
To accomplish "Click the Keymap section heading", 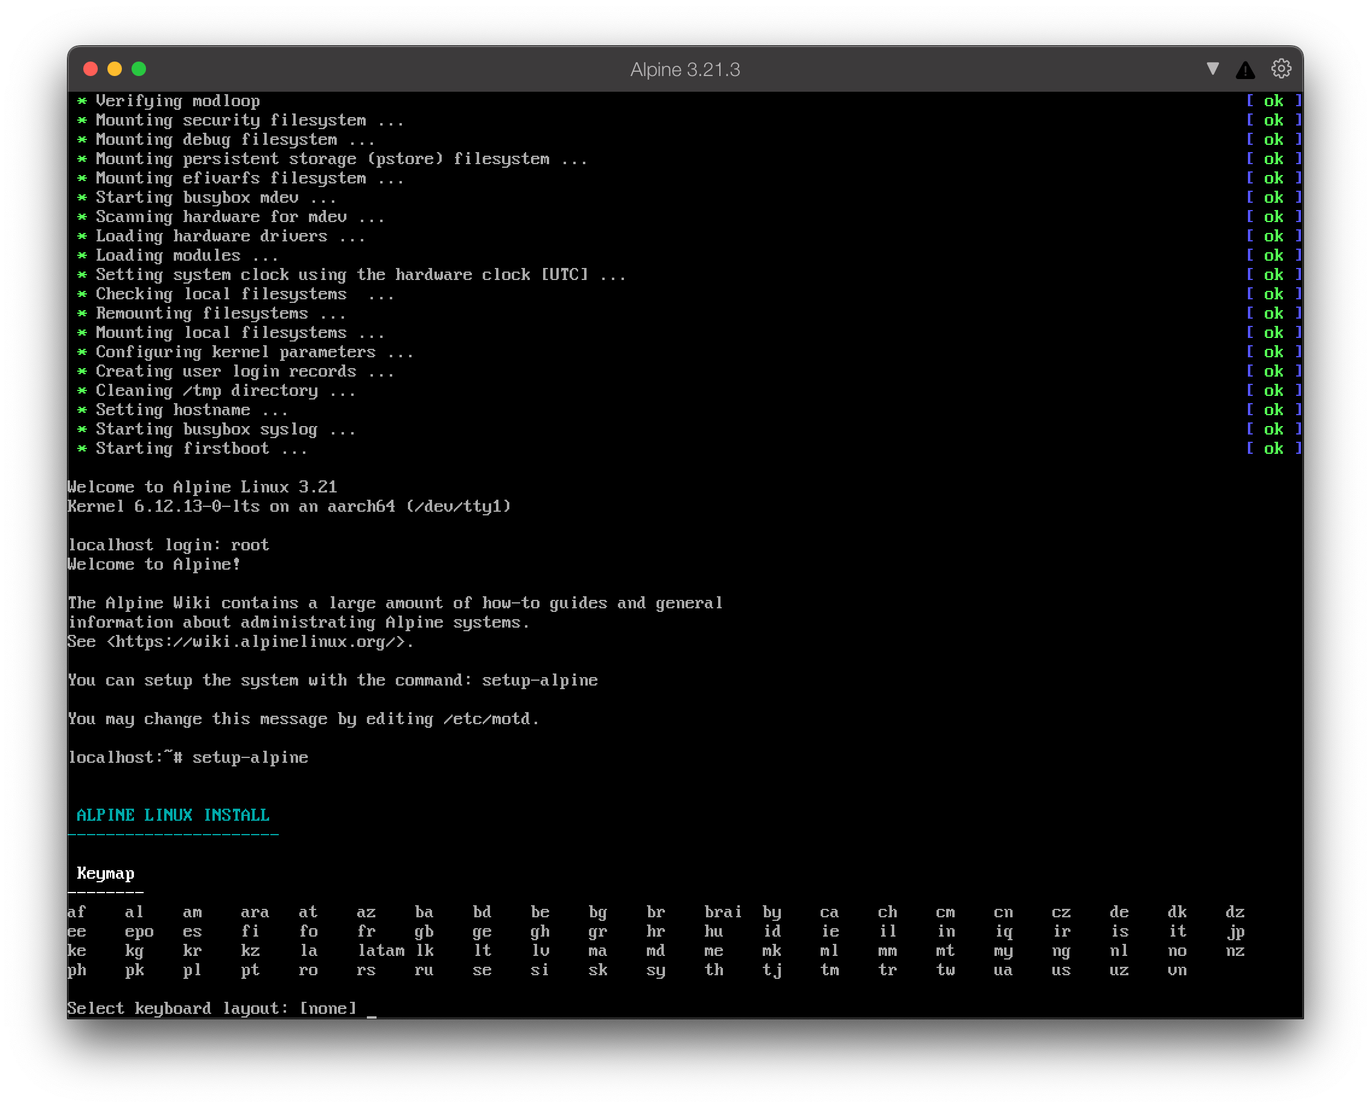I will (106, 873).
